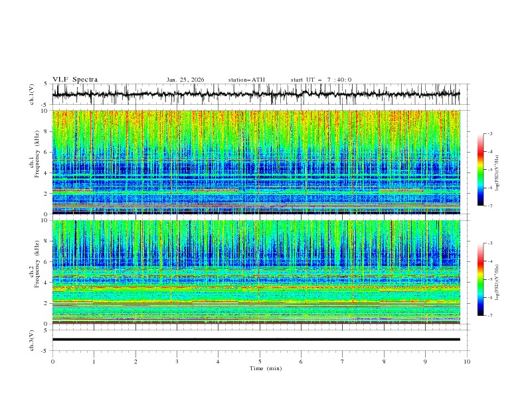
Task: Click the "ch.3(V)" axis label
Action: click(32, 340)
